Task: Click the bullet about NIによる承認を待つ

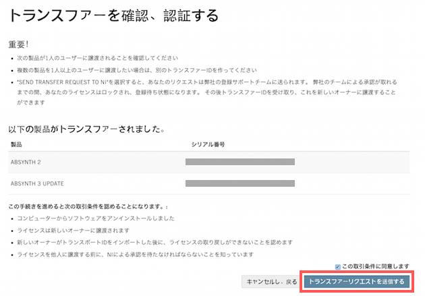Action: click(135, 255)
